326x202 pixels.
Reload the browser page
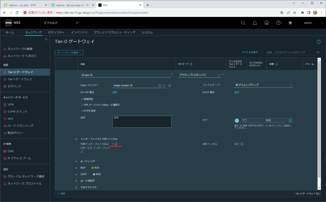tap(17, 12)
